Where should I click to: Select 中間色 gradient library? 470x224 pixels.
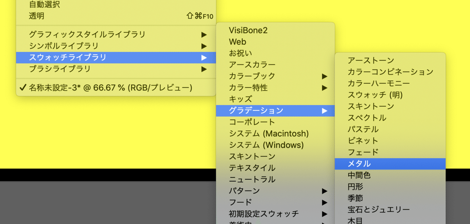pos(390,175)
